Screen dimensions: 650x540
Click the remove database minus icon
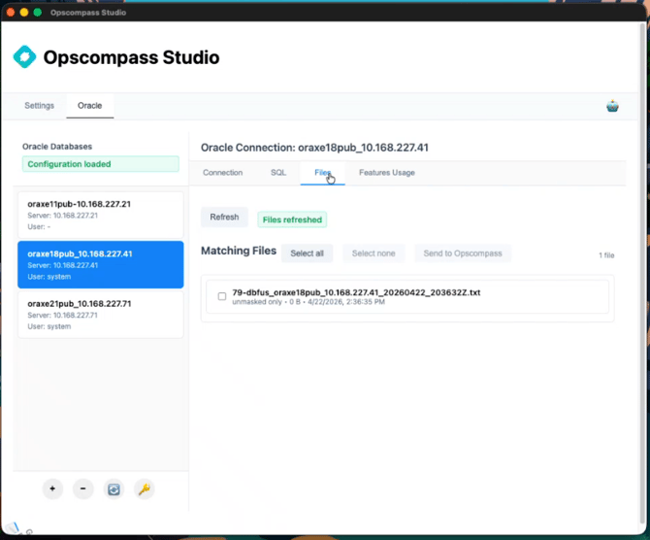pyautogui.click(x=83, y=489)
